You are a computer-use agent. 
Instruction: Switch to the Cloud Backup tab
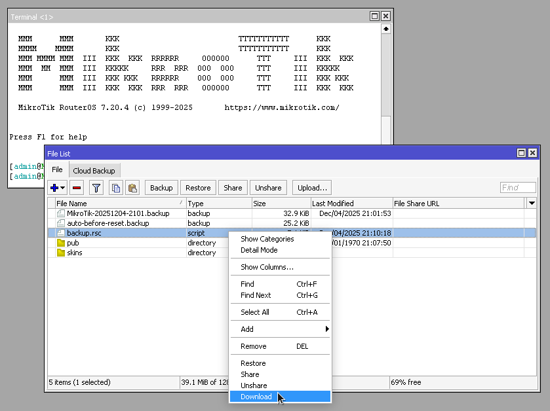coord(94,170)
